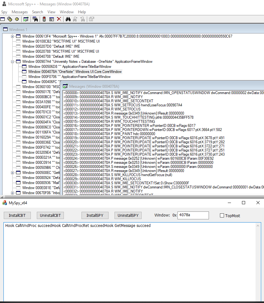264x303 pixels.
Task: Select Window 00040708 "Default IME" row
Action: (x=51, y=56)
